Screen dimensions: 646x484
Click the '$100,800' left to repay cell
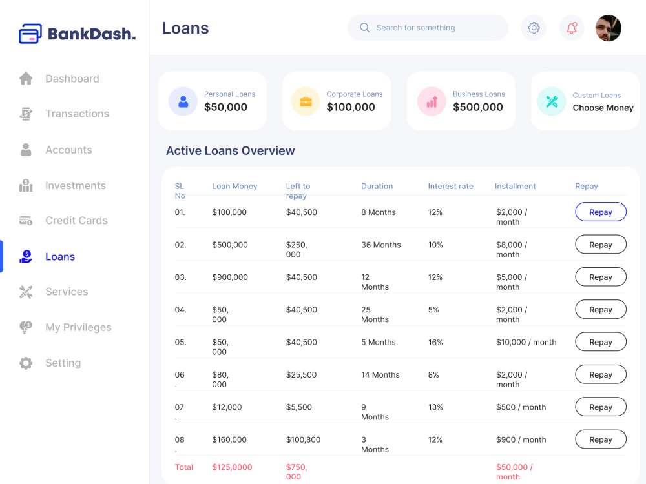303,439
